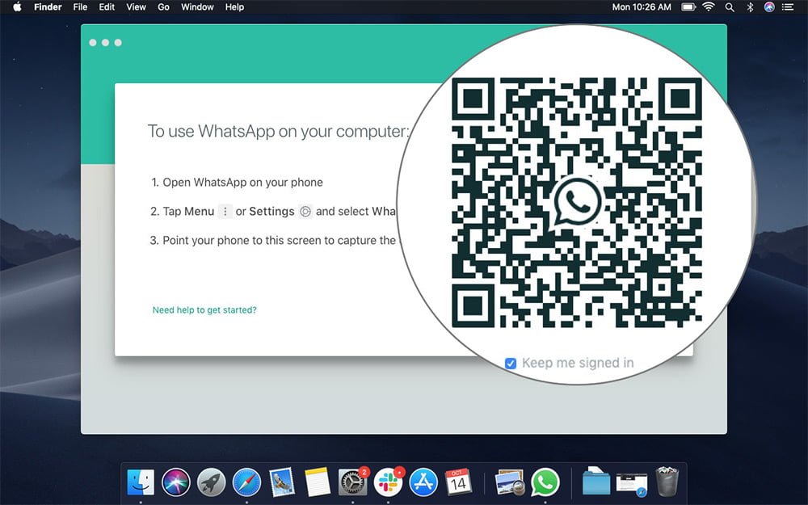
Task: Click the Mon 10:26 AM clock
Action: pyautogui.click(x=642, y=7)
